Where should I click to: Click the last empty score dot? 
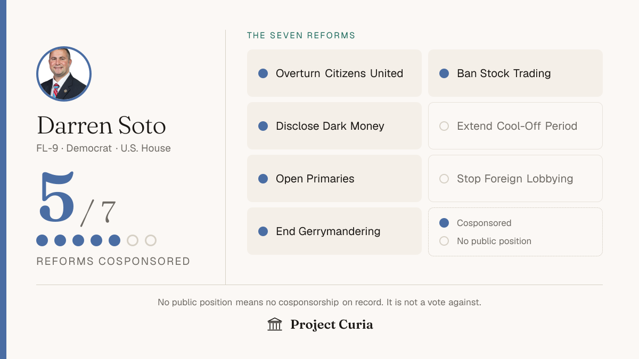pyautogui.click(x=151, y=240)
